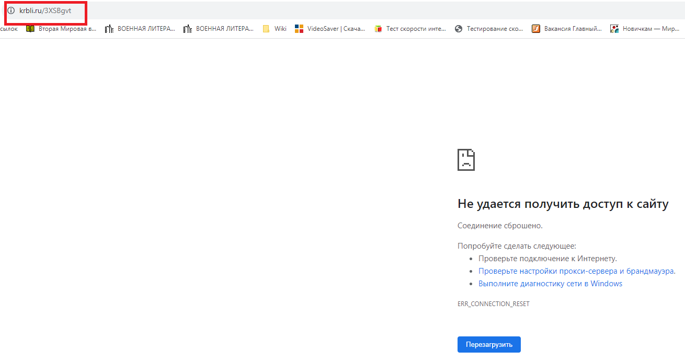Viewport: 685px width, 362px height.
Task: Click the Перезагрузить reload button
Action: (x=489, y=345)
